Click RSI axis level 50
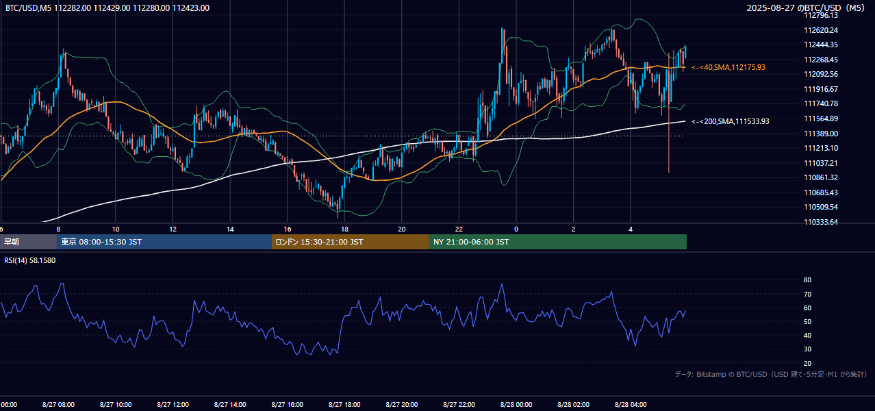 (x=807, y=321)
